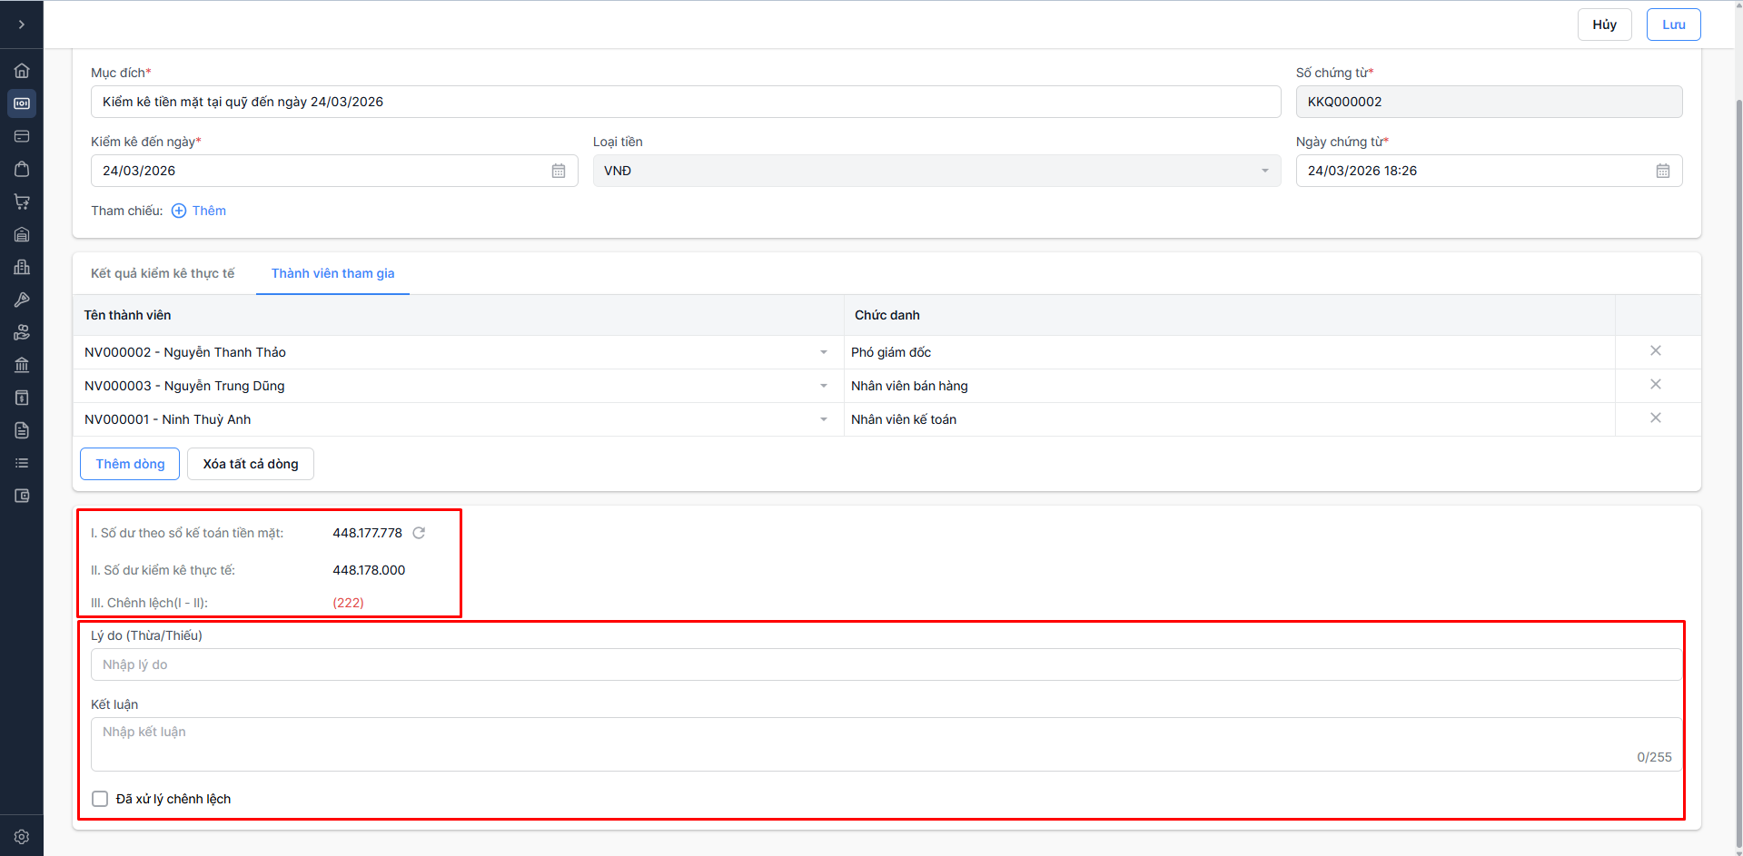This screenshot has width=1743, height=856.
Task: Open the warehouse sidebar icon
Action: [22, 234]
